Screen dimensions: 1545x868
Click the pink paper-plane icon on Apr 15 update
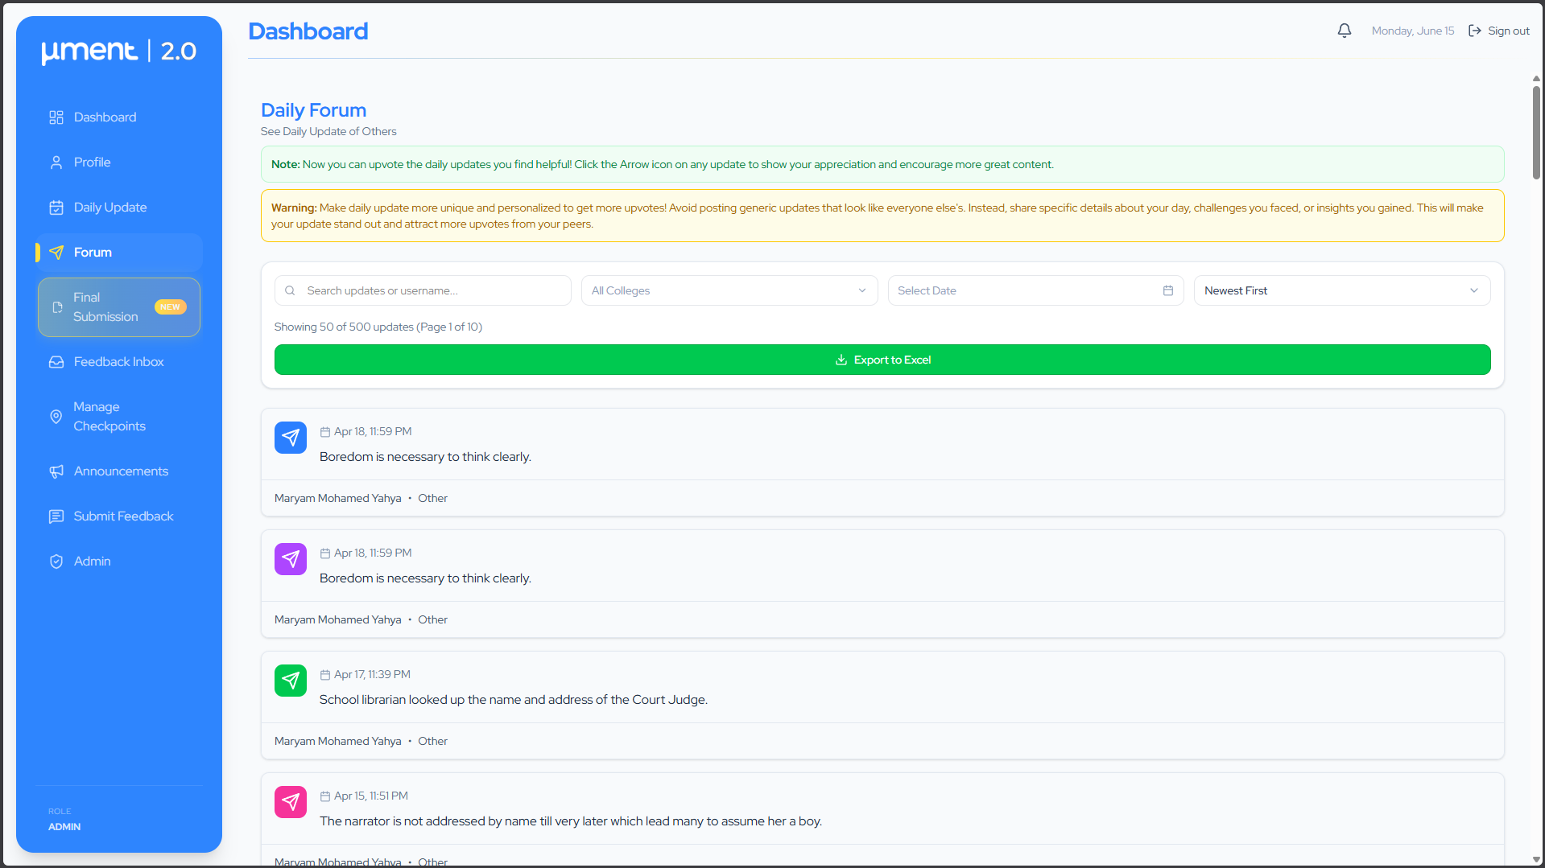[x=291, y=802]
